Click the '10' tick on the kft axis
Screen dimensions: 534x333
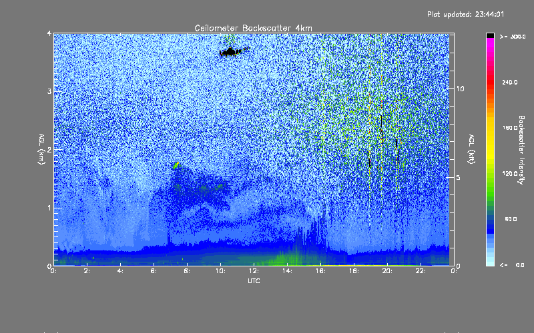pos(460,89)
